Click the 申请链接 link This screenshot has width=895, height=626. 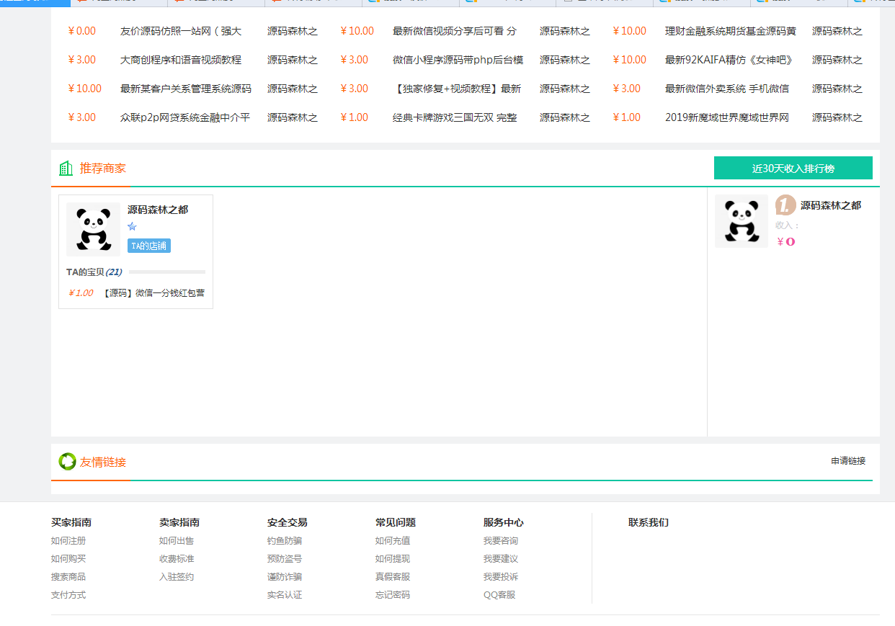(847, 461)
